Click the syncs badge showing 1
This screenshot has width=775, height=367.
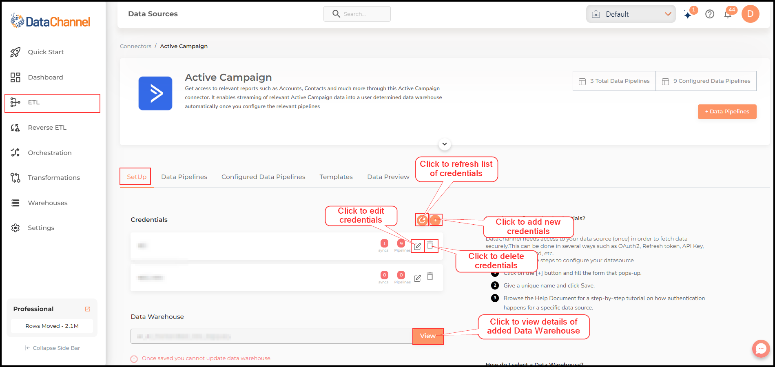coord(384,243)
